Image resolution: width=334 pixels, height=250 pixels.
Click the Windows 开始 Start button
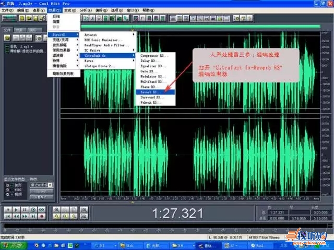(14, 246)
